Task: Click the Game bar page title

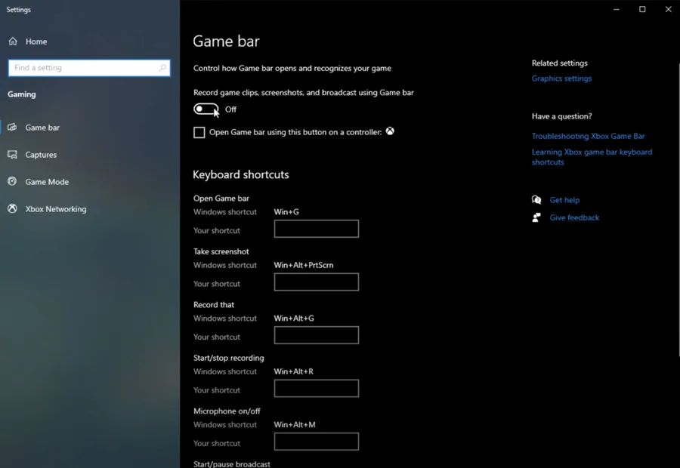Action: click(226, 42)
